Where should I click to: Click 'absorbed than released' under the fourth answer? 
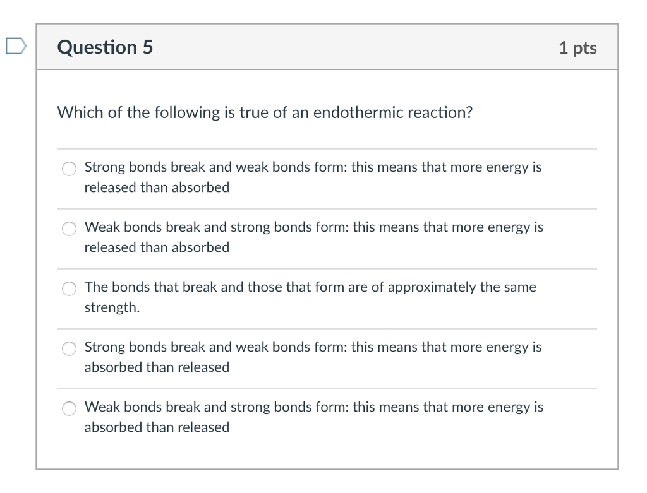pos(157,367)
